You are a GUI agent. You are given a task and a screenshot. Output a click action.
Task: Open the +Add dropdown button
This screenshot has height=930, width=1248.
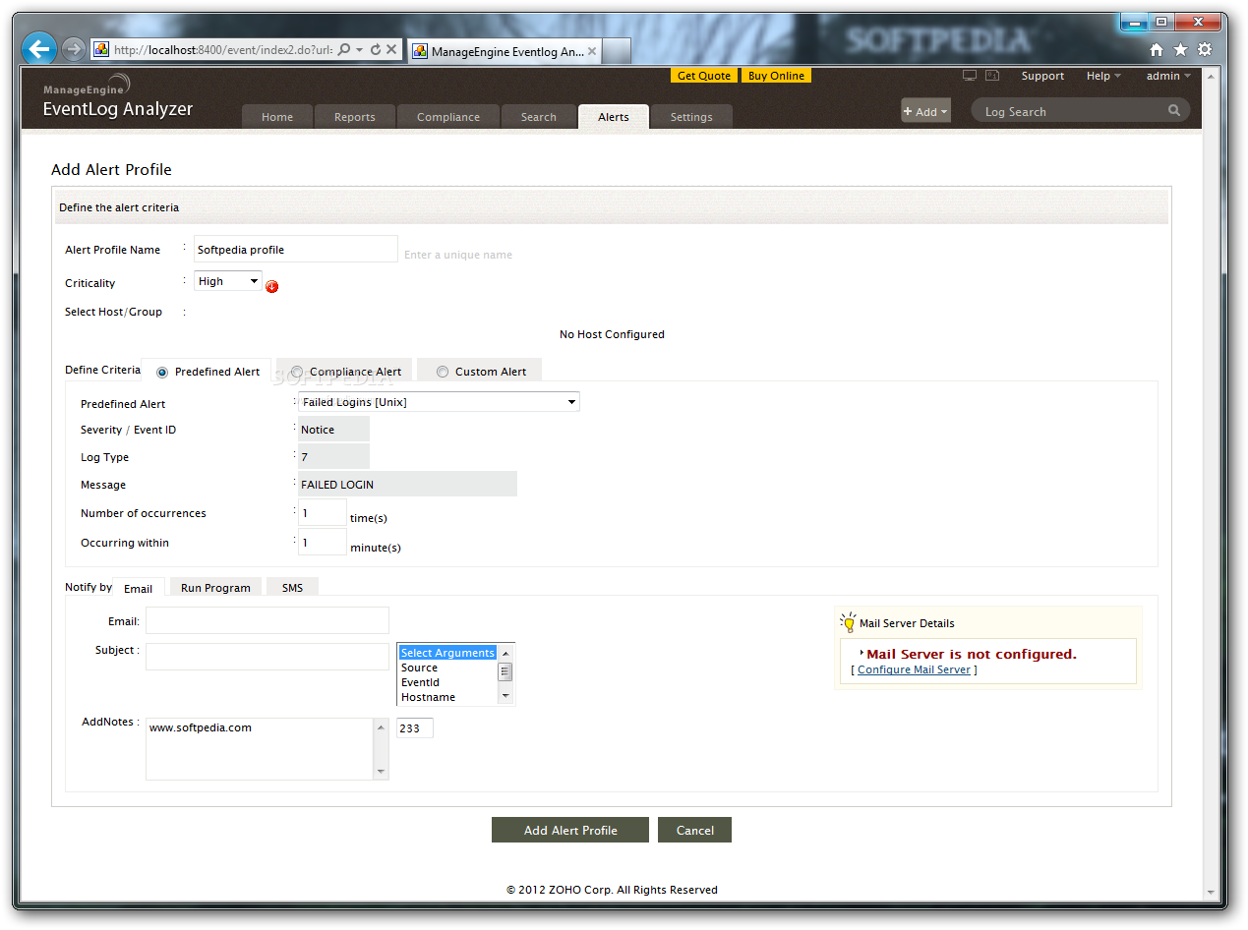[x=925, y=111]
